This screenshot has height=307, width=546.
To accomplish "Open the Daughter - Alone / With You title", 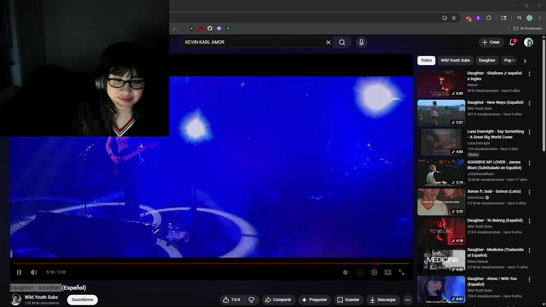I will pos(492,281).
